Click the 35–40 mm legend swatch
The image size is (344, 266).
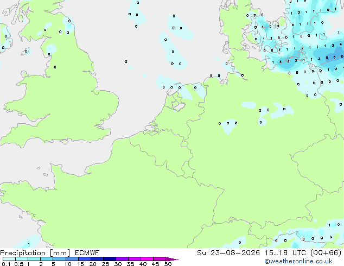pos(134,259)
